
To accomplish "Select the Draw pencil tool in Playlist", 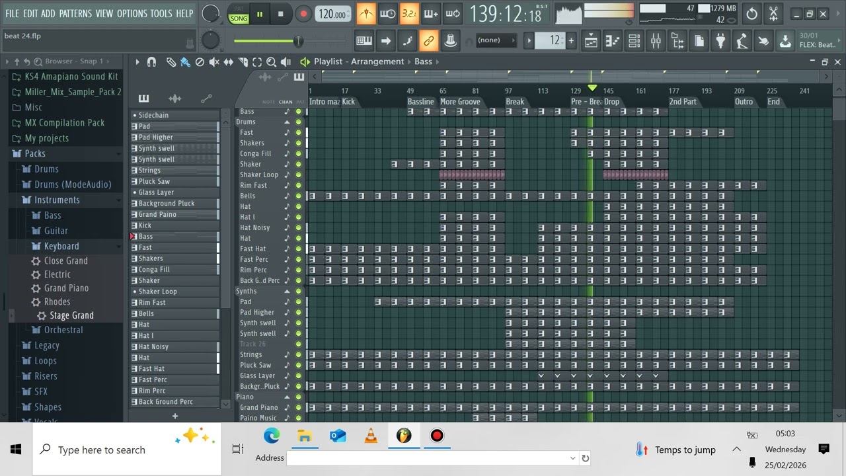I will click(171, 61).
